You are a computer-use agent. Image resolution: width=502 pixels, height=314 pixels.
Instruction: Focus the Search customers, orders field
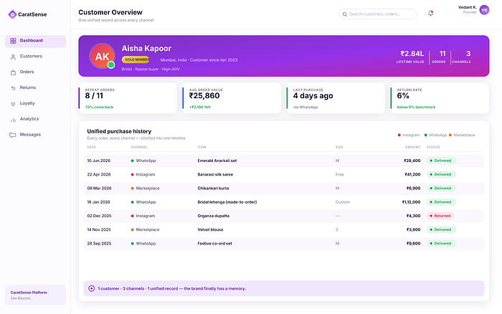click(x=378, y=14)
